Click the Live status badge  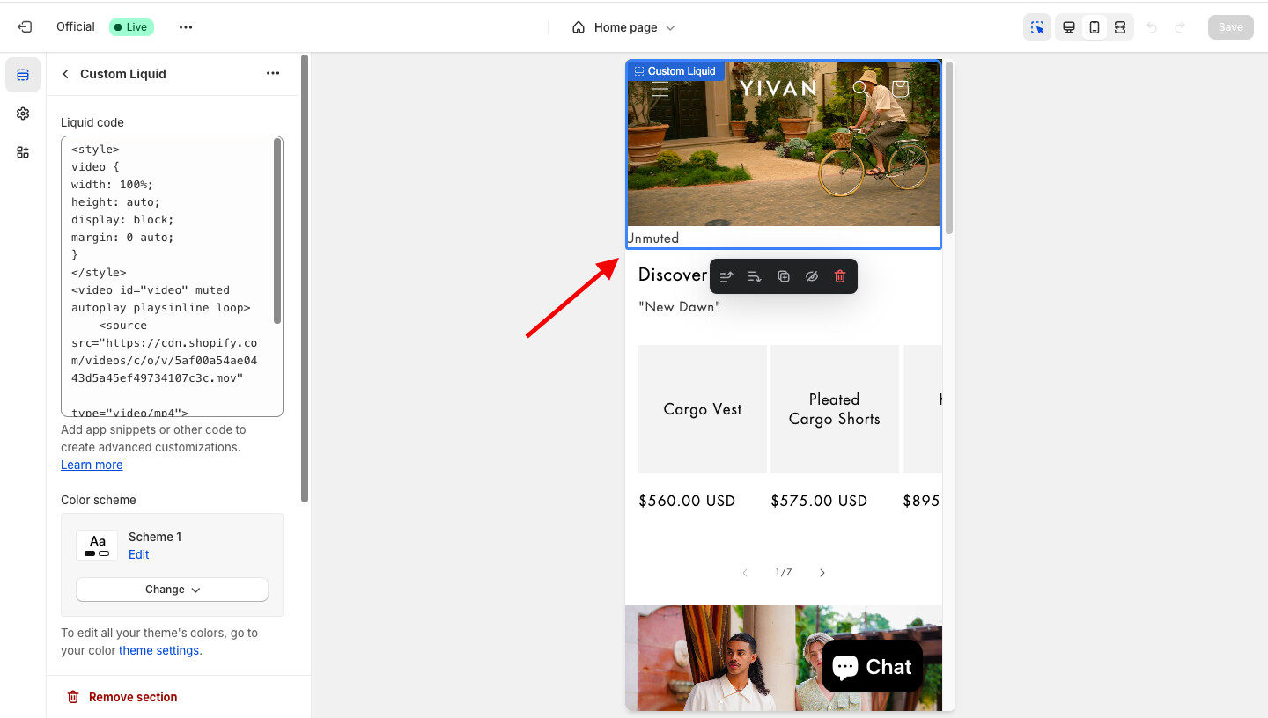pos(131,27)
